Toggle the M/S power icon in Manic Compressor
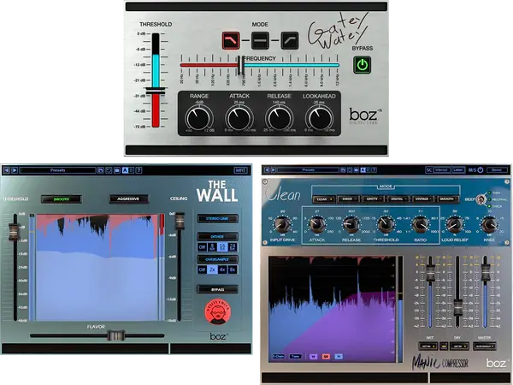513x385 pixels. [x=481, y=170]
